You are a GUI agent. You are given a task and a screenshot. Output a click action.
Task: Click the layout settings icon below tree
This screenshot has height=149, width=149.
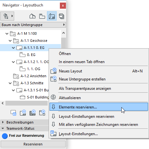13,113
